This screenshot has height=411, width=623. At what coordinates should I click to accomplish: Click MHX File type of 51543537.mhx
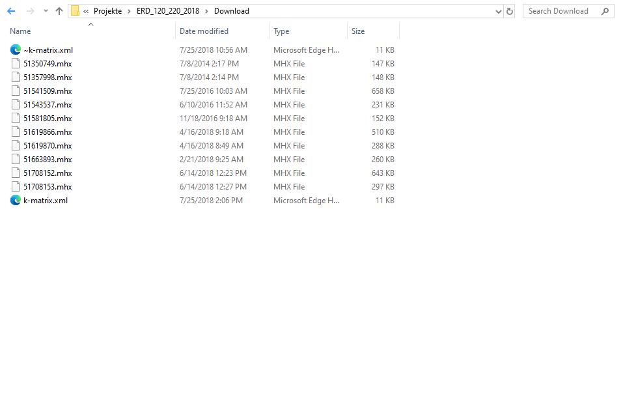tap(289, 104)
